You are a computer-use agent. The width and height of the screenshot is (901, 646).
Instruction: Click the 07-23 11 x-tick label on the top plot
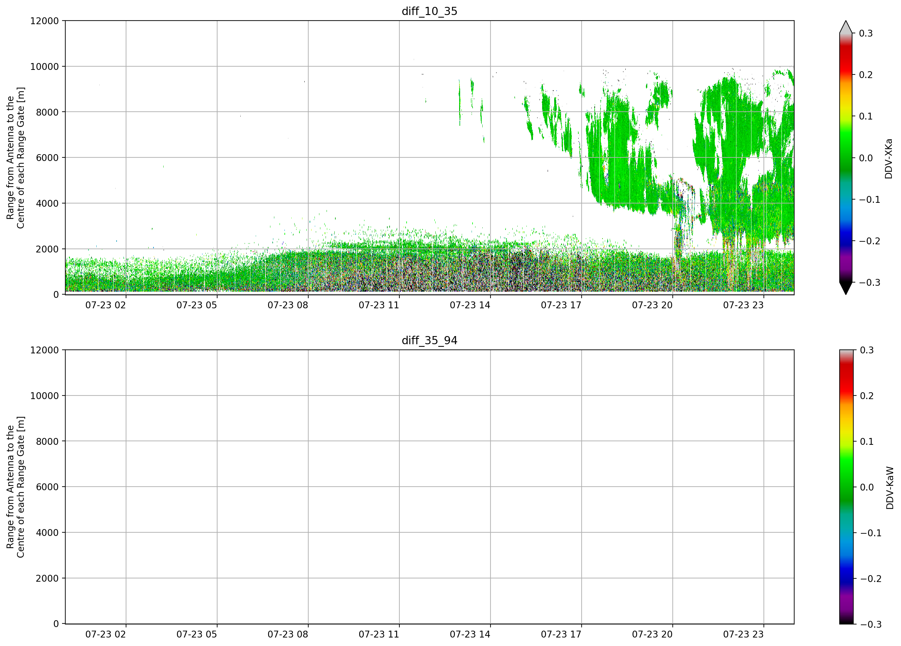tap(379, 305)
